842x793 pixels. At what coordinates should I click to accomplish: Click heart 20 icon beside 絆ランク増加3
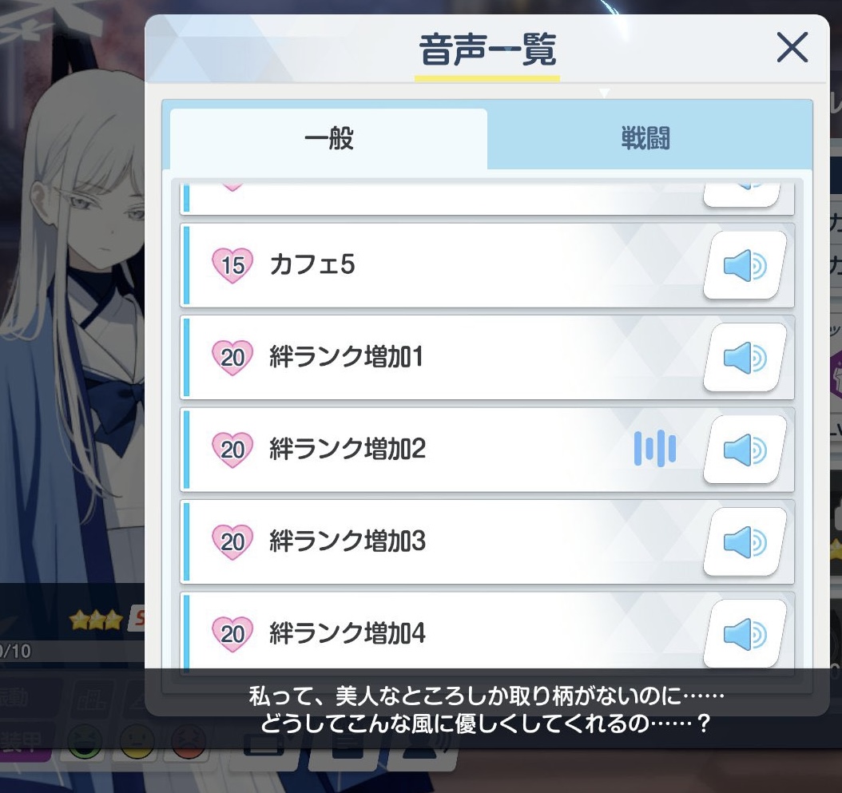(232, 542)
